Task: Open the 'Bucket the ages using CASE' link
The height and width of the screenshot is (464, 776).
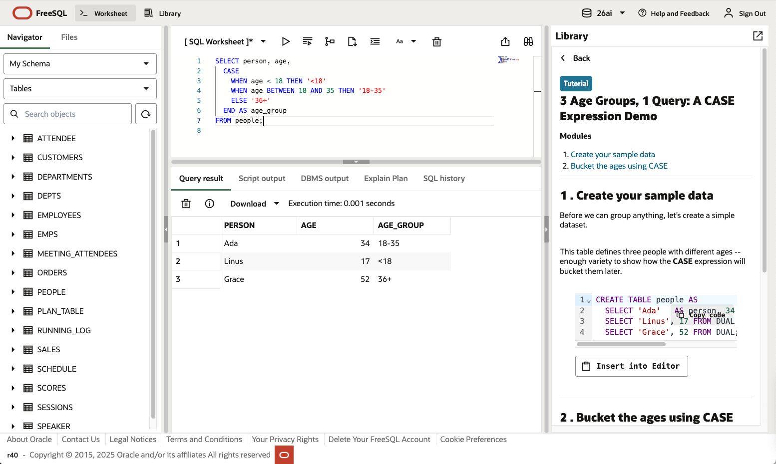Action: point(619,166)
